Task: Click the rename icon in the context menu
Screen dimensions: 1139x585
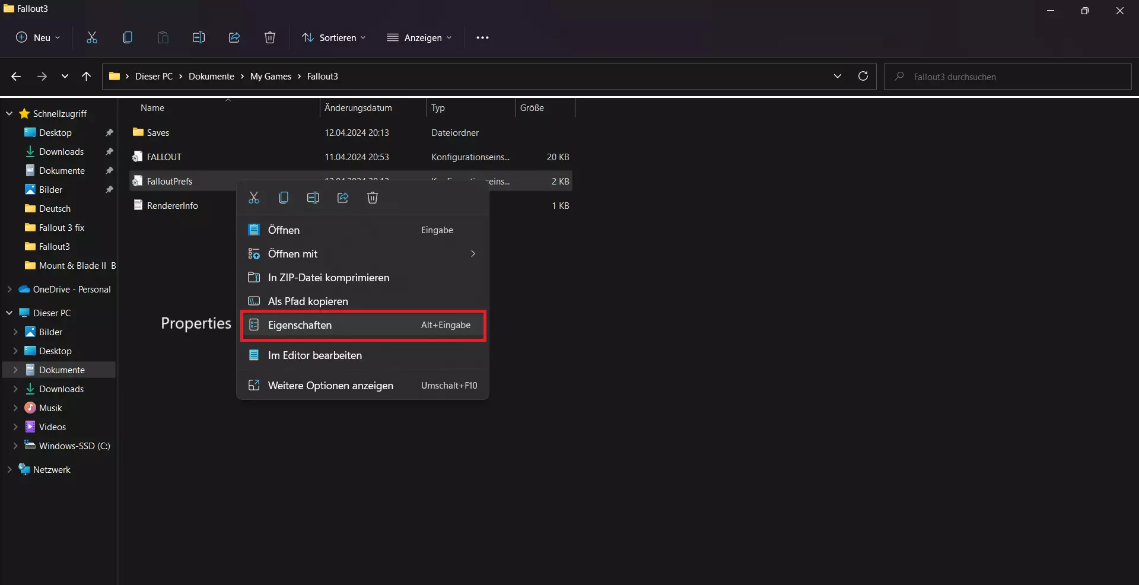Action: [x=313, y=198]
